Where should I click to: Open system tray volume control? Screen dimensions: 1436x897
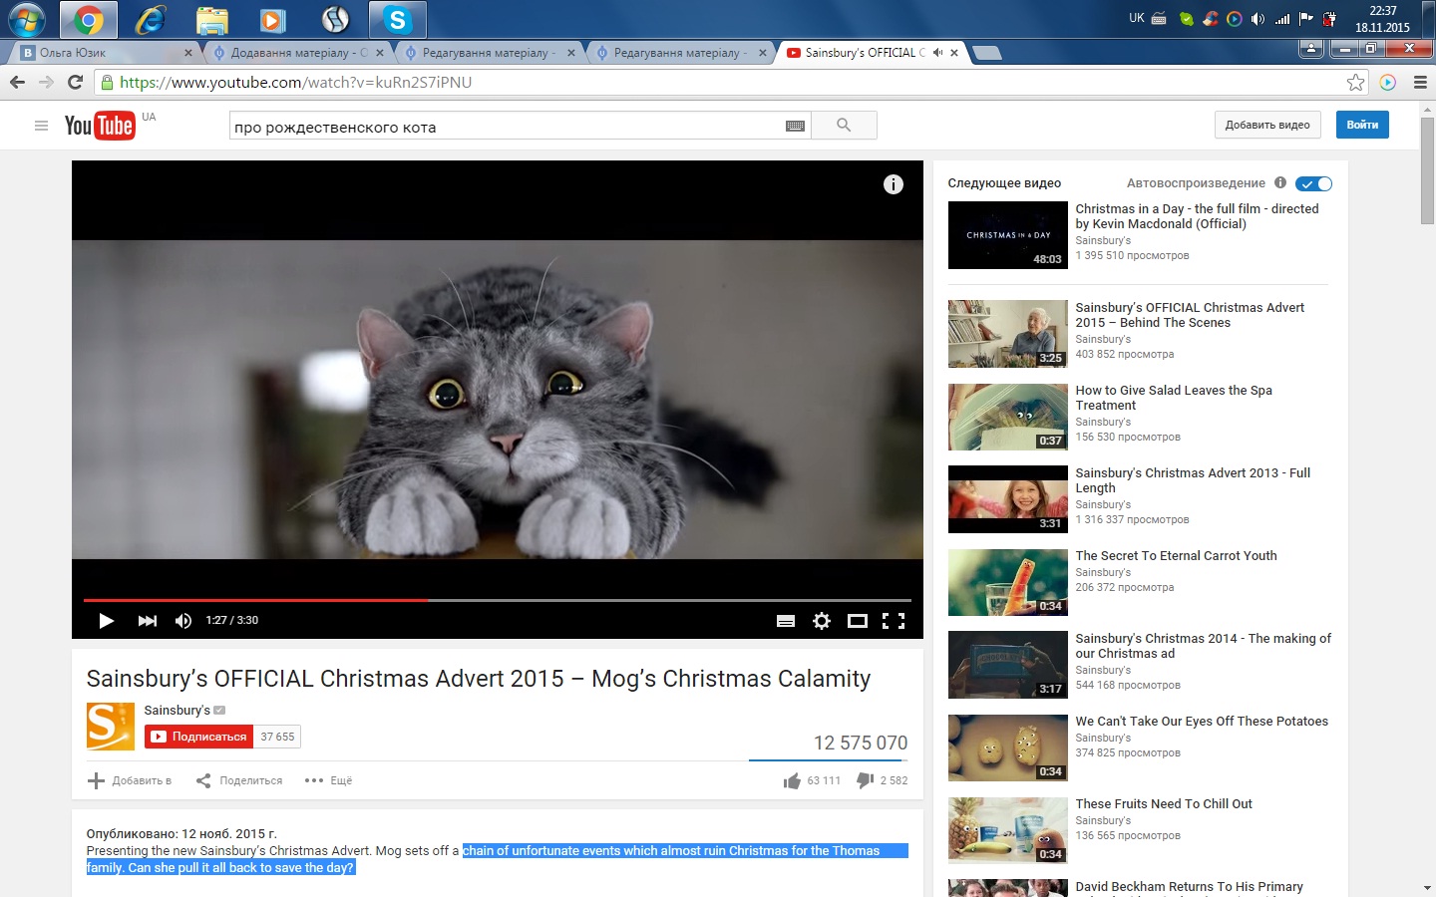1258,18
